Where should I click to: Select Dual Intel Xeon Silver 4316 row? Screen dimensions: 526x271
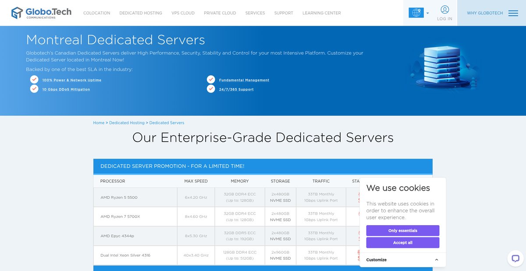point(263,255)
